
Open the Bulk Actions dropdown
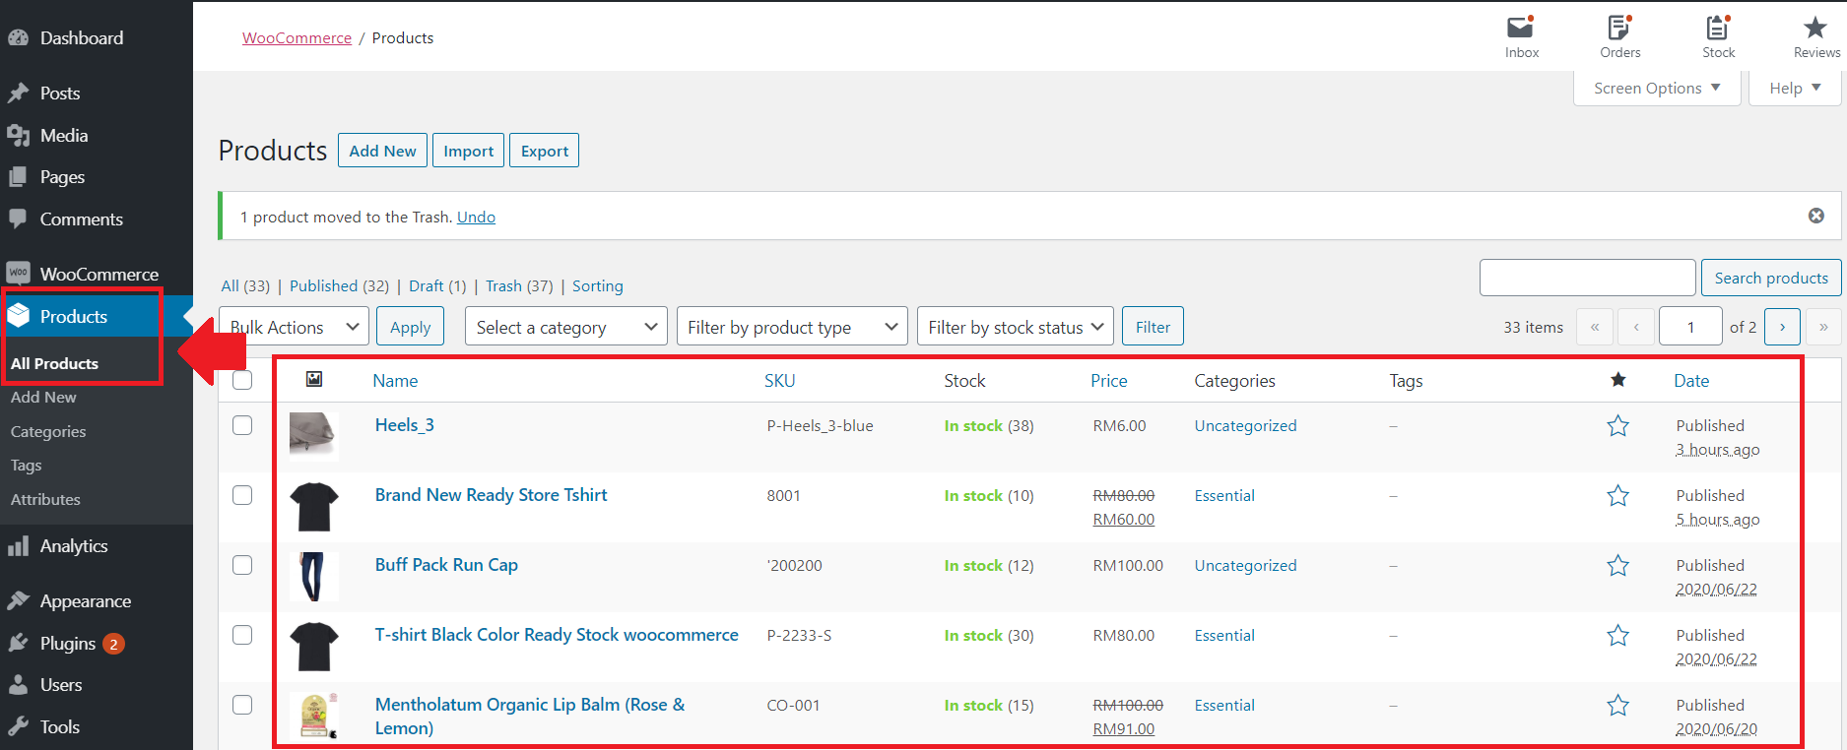coord(294,327)
